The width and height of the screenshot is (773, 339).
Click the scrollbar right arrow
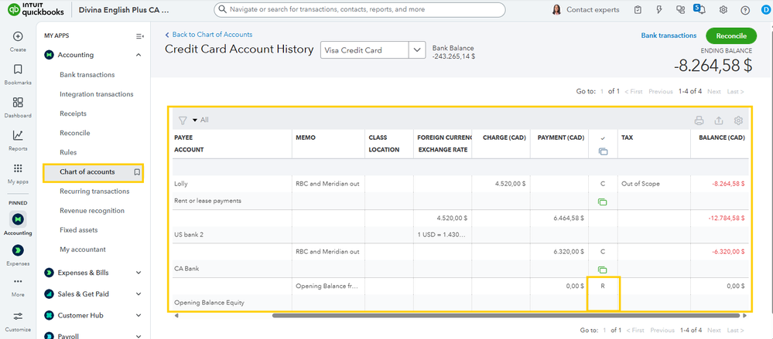pos(744,315)
